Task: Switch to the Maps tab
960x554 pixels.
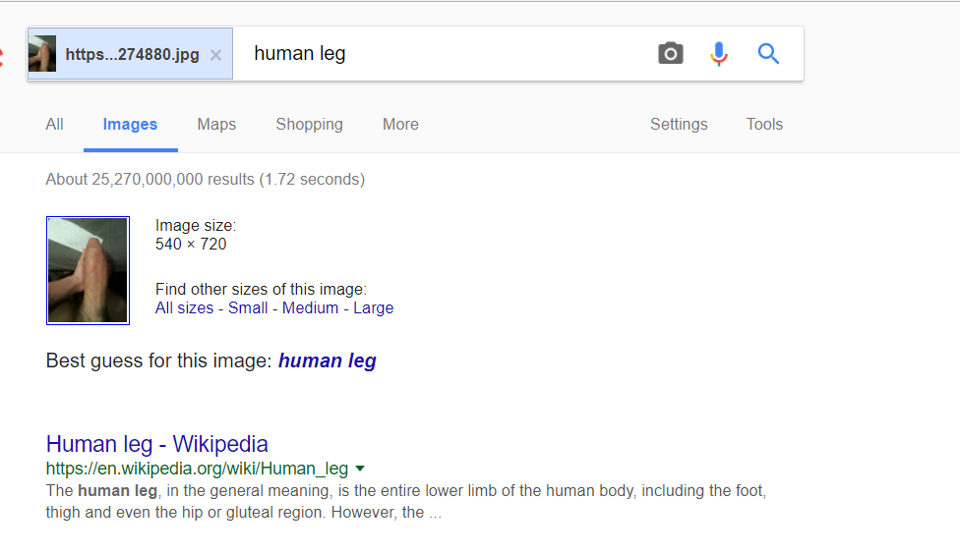Action: click(x=216, y=125)
